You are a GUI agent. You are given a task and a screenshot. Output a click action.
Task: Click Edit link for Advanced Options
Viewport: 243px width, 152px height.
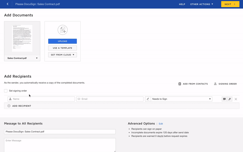click(x=161, y=124)
